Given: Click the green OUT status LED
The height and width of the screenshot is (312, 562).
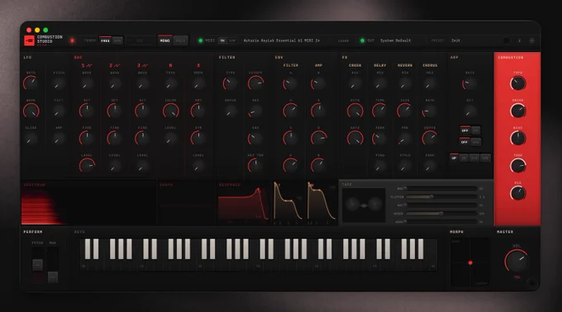Looking at the screenshot, I should [362, 40].
